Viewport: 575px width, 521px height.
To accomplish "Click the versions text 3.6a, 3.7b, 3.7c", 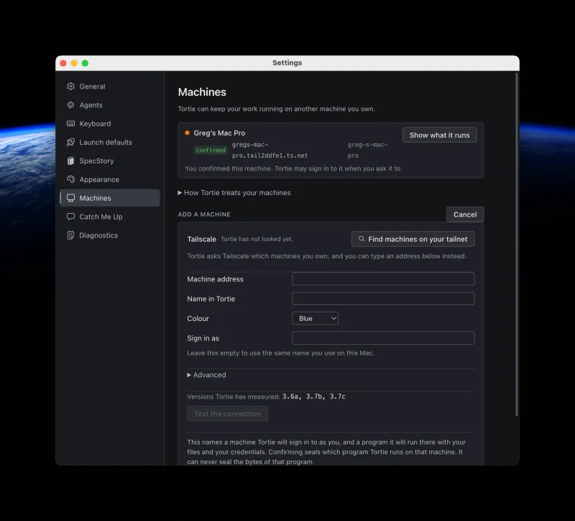I will pyautogui.click(x=313, y=397).
